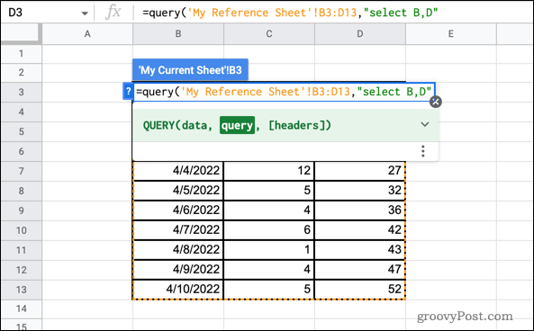Click cell with date 4/4/2022

coord(178,170)
